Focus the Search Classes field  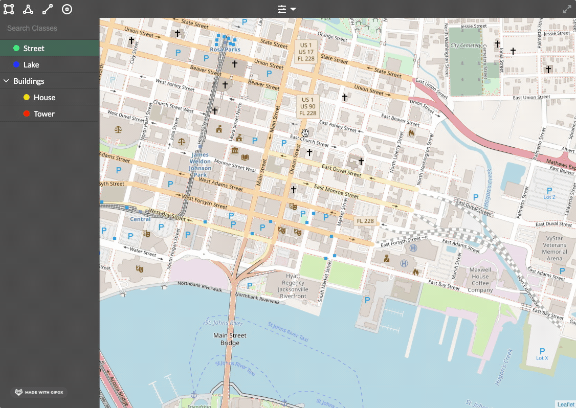click(50, 28)
